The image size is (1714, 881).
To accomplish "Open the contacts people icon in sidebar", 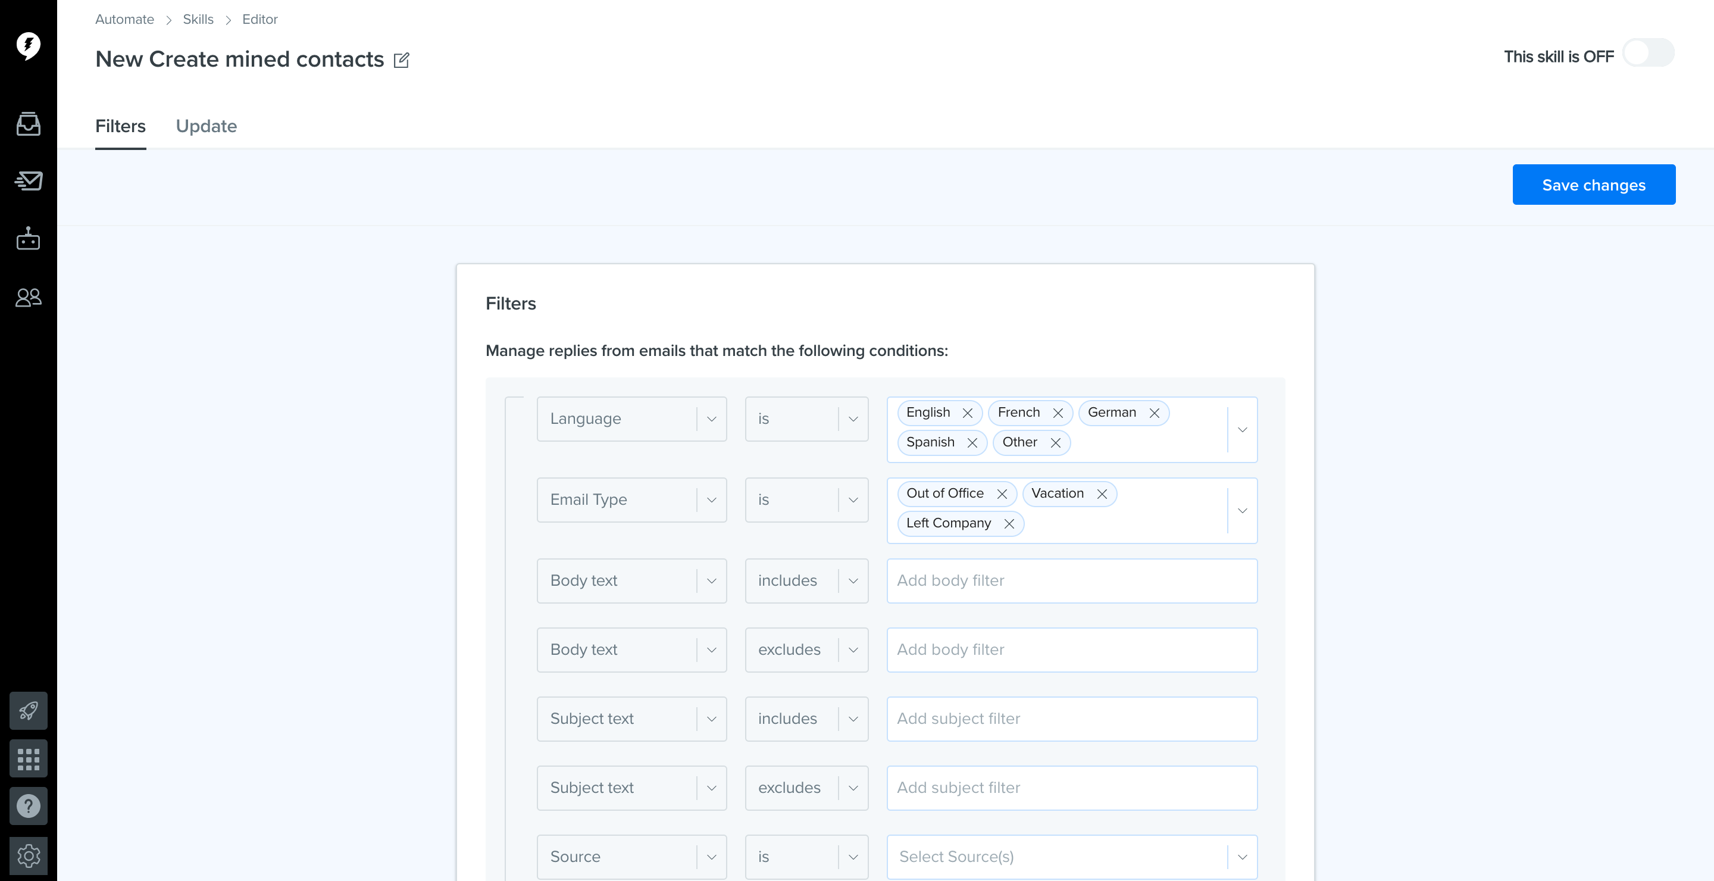I will point(28,297).
